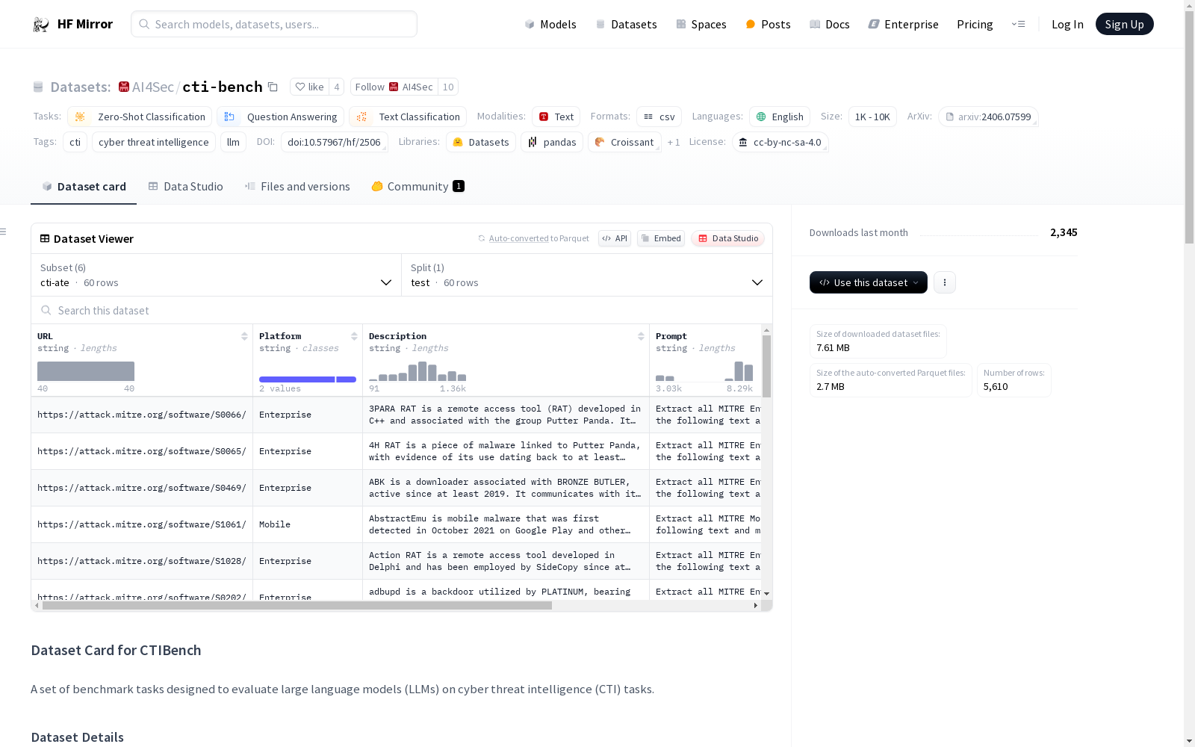
Task: Click the Search this dataset field
Action: click(x=402, y=310)
